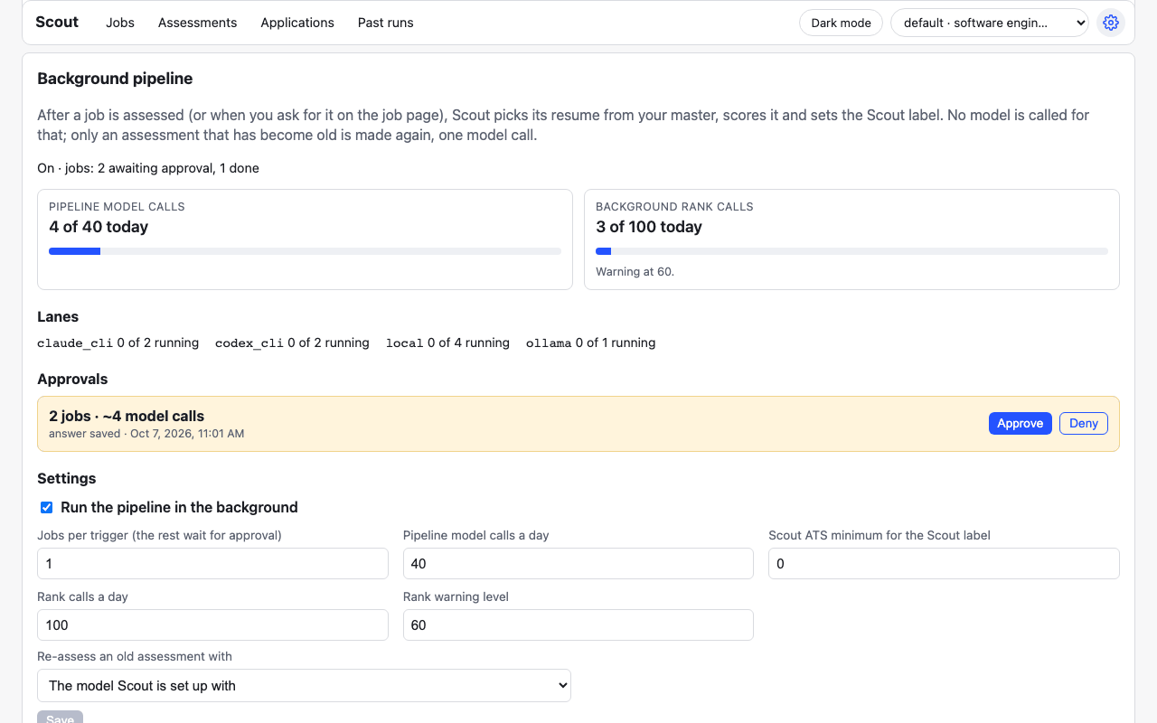
Task: Click the 'answer saved · Oct 7, 2026' timestamp
Action: pos(146,433)
